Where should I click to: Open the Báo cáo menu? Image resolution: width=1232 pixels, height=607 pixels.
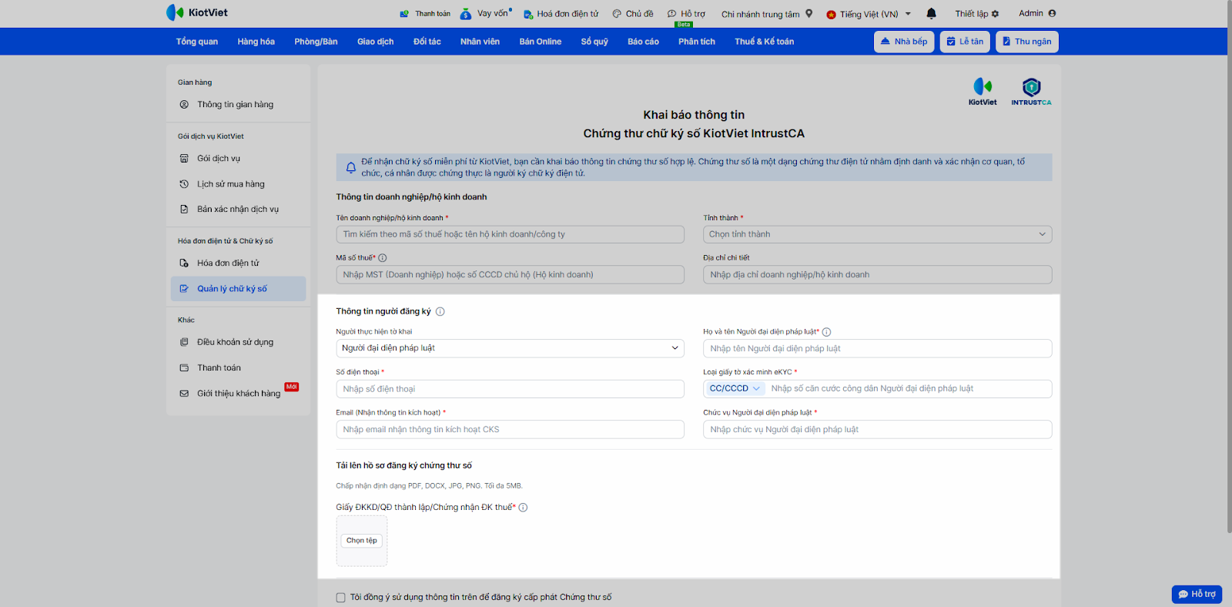pos(643,42)
